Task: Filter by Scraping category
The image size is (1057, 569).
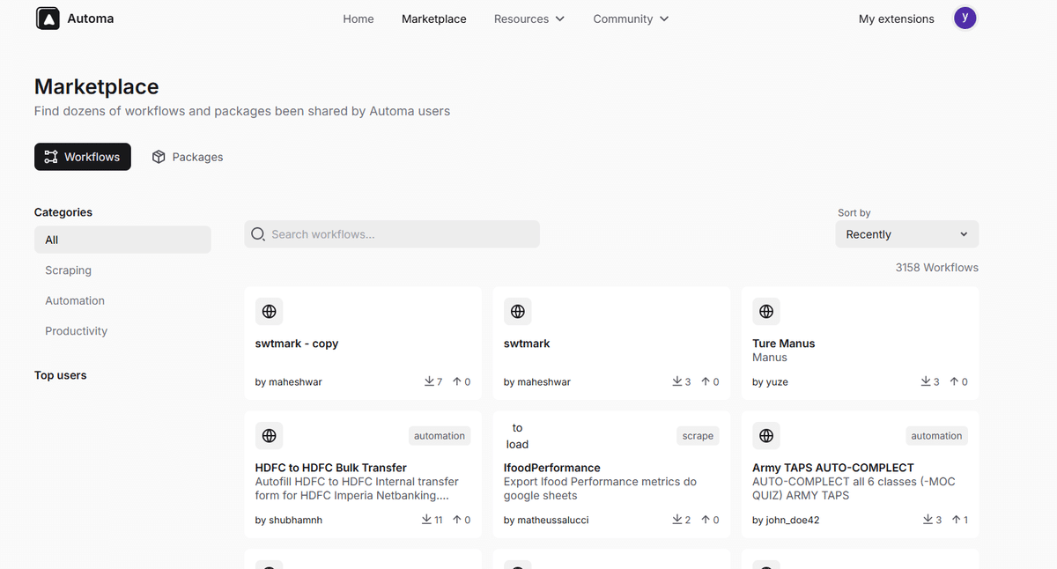Action: pos(69,270)
